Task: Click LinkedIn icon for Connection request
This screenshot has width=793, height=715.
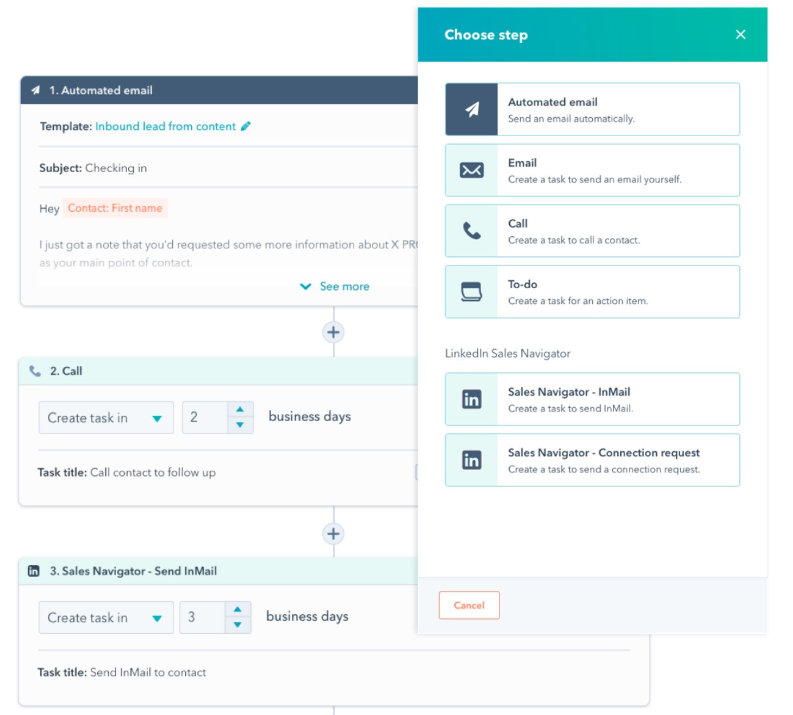Action: tap(471, 460)
